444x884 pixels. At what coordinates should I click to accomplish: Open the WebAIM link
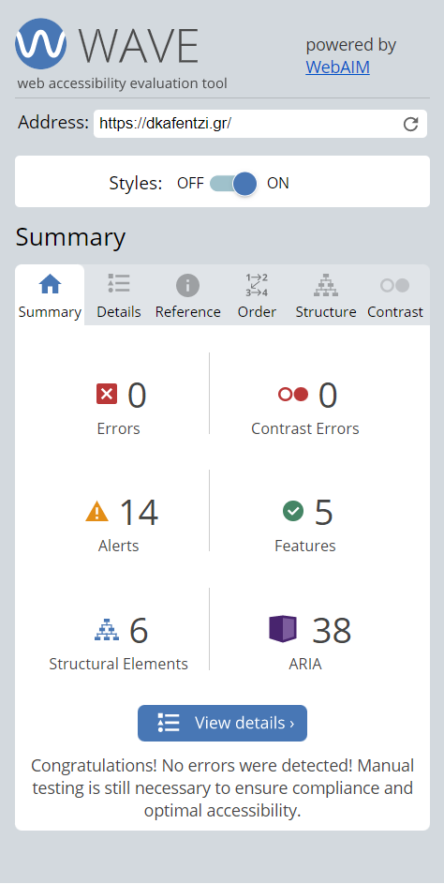[x=337, y=67]
